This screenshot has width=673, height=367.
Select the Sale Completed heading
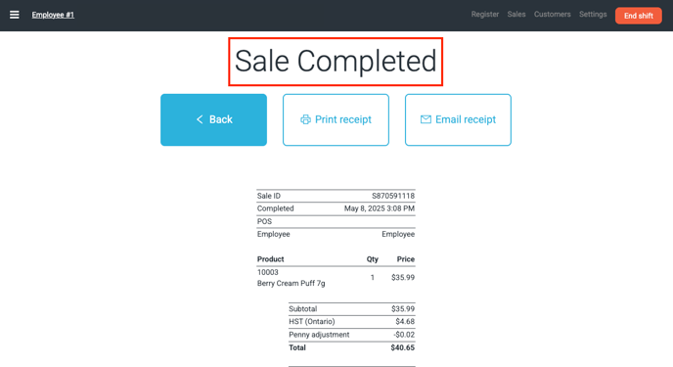[x=336, y=62]
